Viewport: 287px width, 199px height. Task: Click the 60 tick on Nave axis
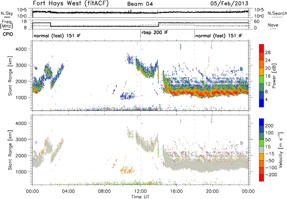257,22
